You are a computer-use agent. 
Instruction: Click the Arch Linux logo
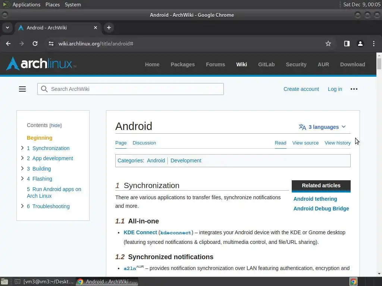pyautogui.click(x=41, y=64)
